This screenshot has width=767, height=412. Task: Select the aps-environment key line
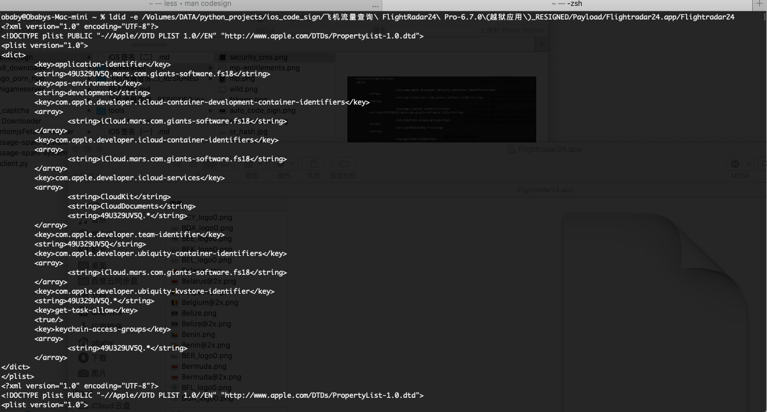coord(88,83)
